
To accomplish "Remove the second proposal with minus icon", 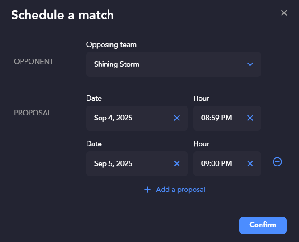I will coord(277,162).
